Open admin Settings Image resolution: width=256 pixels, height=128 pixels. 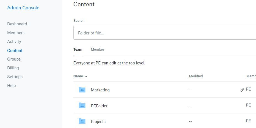(15, 77)
